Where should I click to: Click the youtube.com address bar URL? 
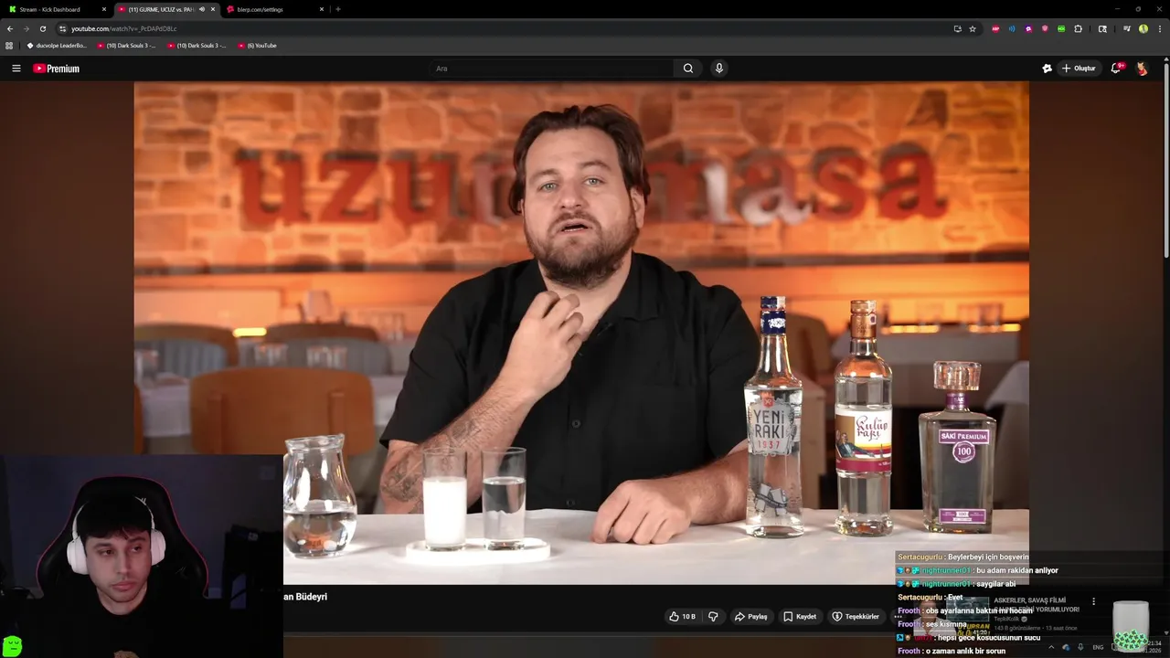pos(124,28)
